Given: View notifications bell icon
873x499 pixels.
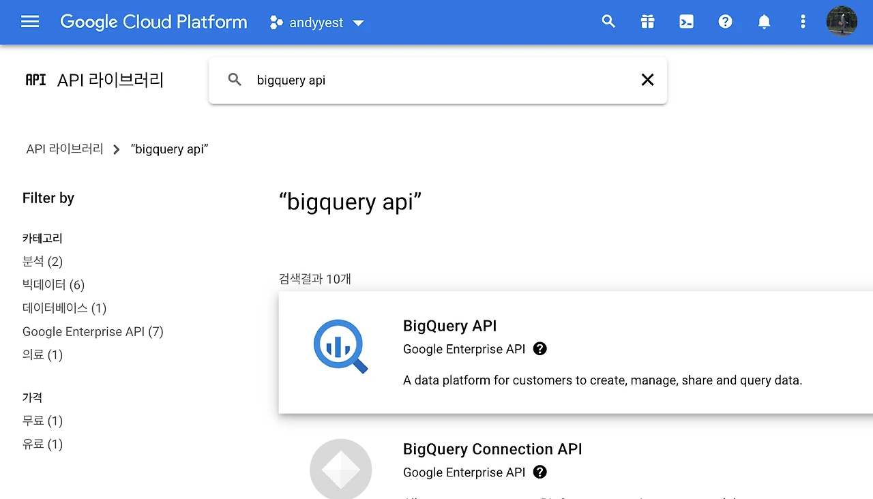Looking at the screenshot, I should [764, 22].
